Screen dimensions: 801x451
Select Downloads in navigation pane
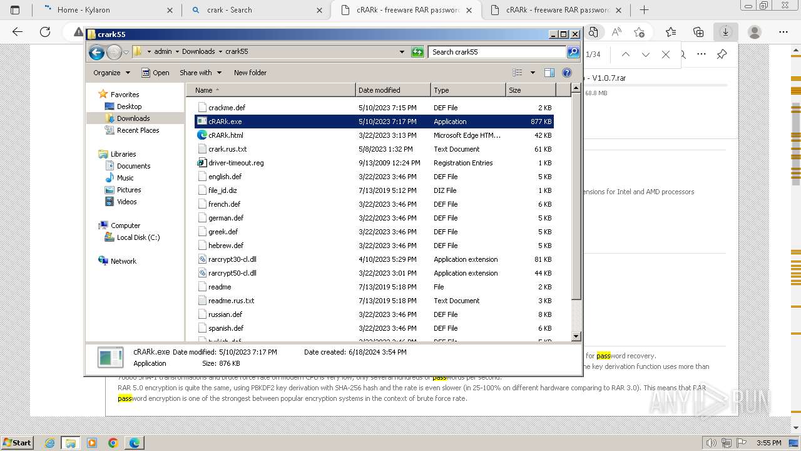133,118
